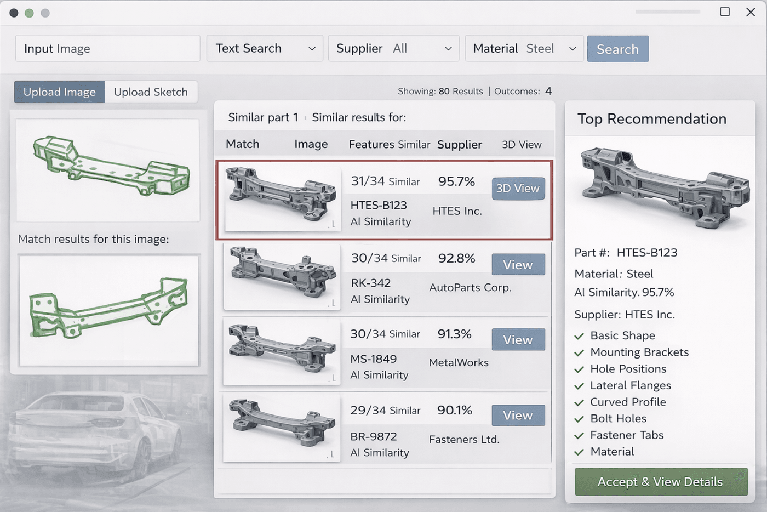Click the 92.8% similarity value
The height and width of the screenshot is (512, 767).
pos(456,258)
